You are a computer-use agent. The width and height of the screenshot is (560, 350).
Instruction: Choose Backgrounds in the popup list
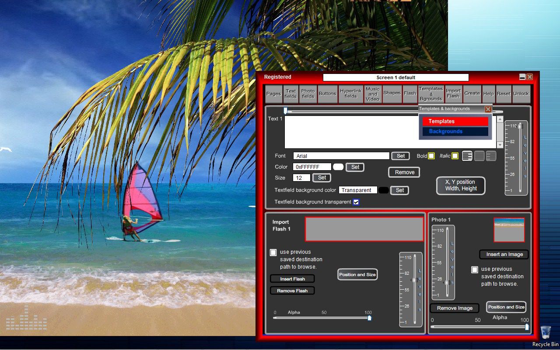click(455, 131)
